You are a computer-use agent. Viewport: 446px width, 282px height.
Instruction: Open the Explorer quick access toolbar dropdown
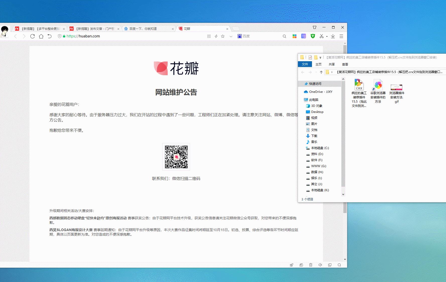pos(320,58)
